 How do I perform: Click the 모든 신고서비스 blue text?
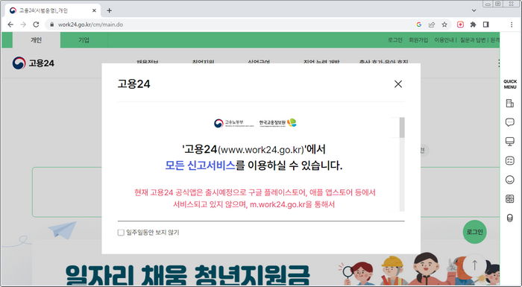[x=200, y=165]
